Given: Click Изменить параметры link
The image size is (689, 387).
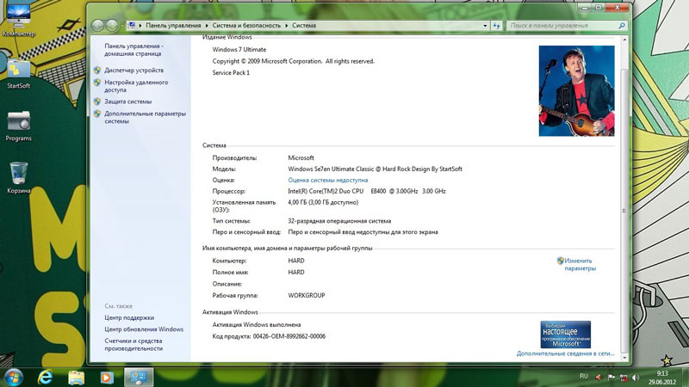Looking at the screenshot, I should click(x=580, y=264).
